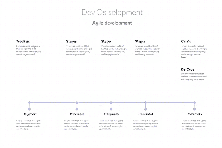
Task: Click the timeline node above Matmets
Action: (195, 103)
